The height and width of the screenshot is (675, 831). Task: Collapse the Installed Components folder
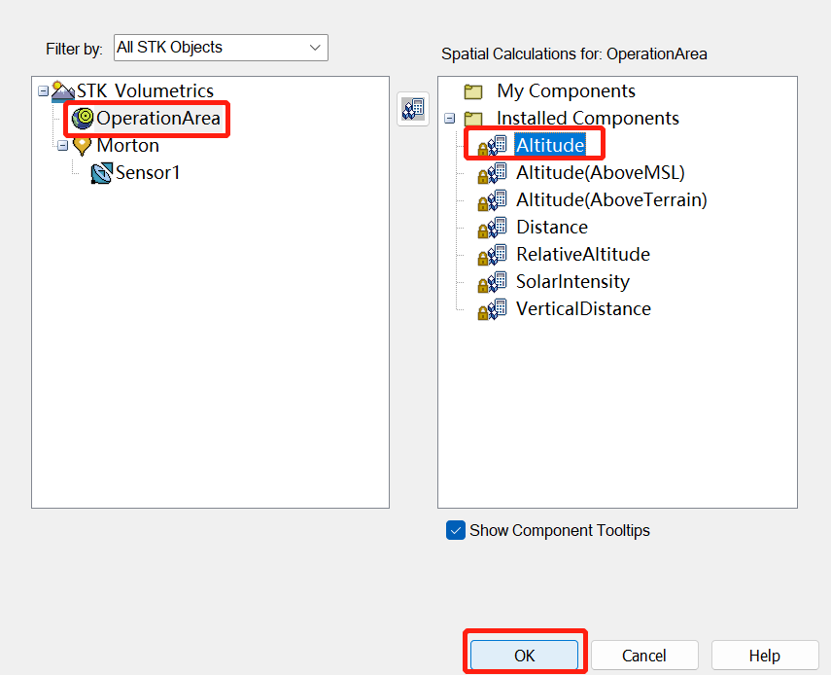(x=449, y=119)
